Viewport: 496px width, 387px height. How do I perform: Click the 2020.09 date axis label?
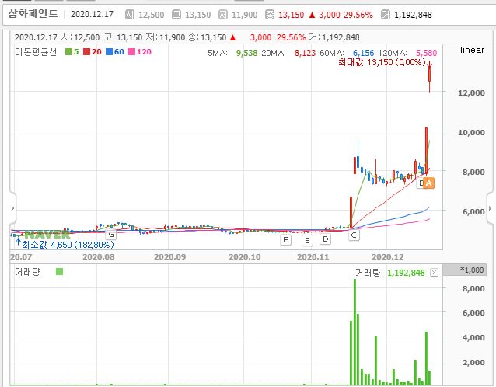[169, 256]
